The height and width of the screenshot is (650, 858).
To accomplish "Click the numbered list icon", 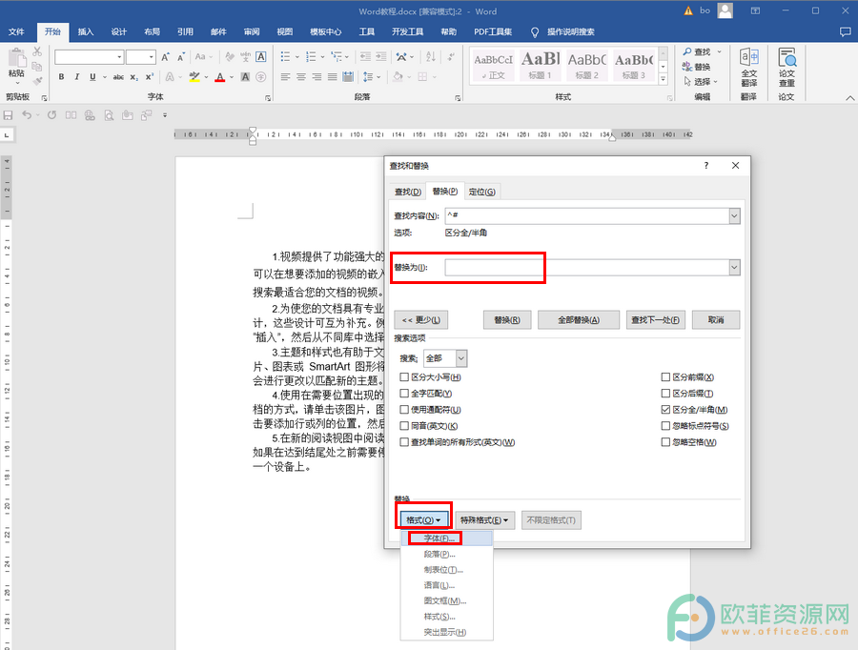I will tap(311, 57).
